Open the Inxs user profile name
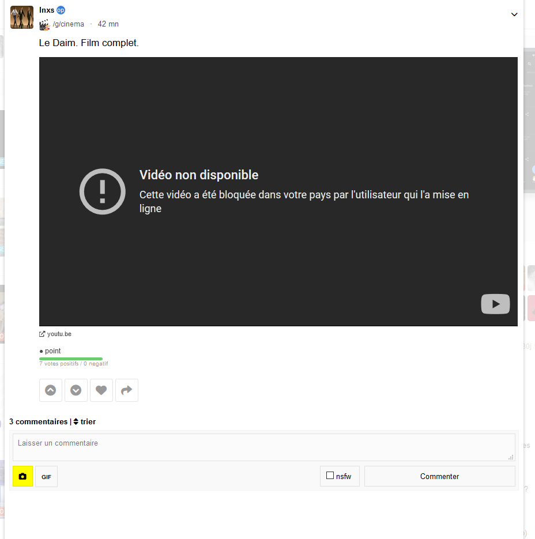 47,10
